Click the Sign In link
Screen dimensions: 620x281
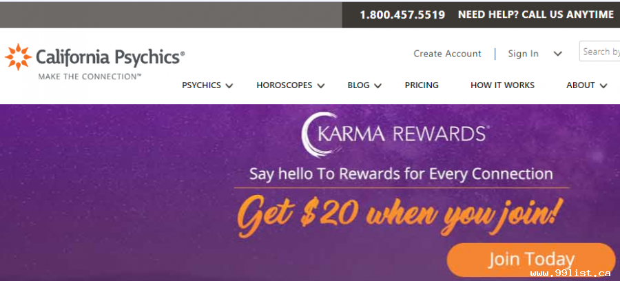point(523,53)
